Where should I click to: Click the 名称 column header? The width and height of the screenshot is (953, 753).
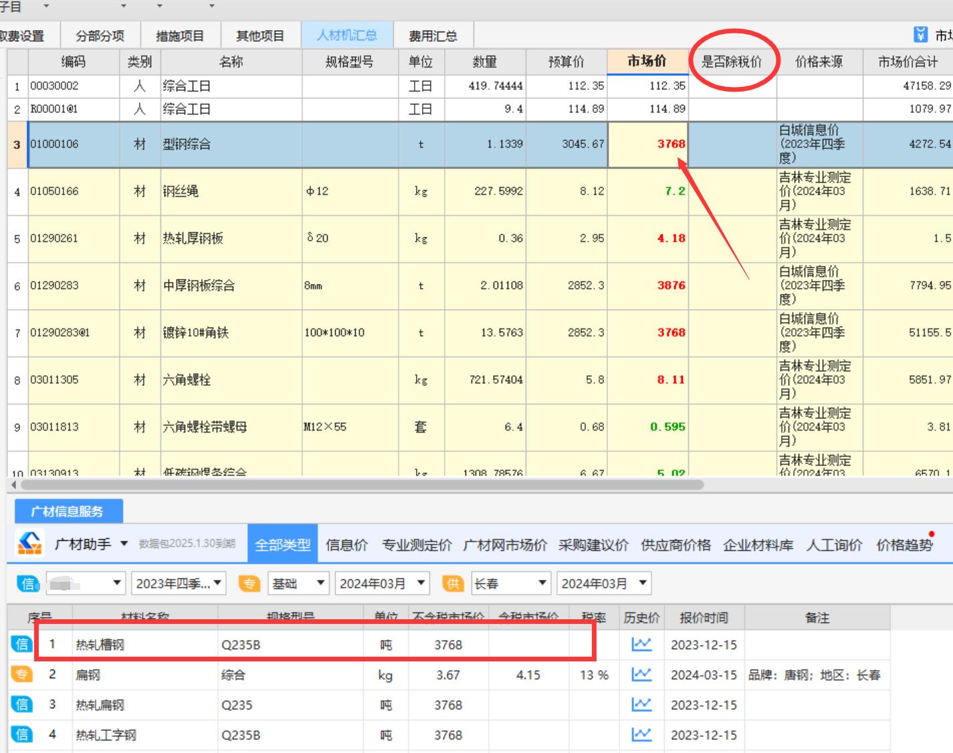[231, 62]
